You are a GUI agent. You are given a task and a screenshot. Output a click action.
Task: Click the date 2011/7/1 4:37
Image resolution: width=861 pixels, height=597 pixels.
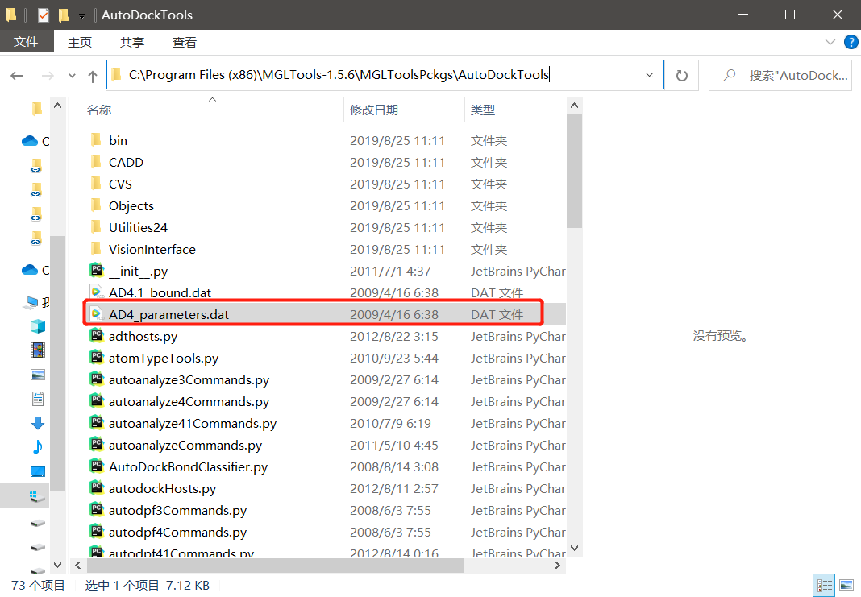tap(390, 271)
